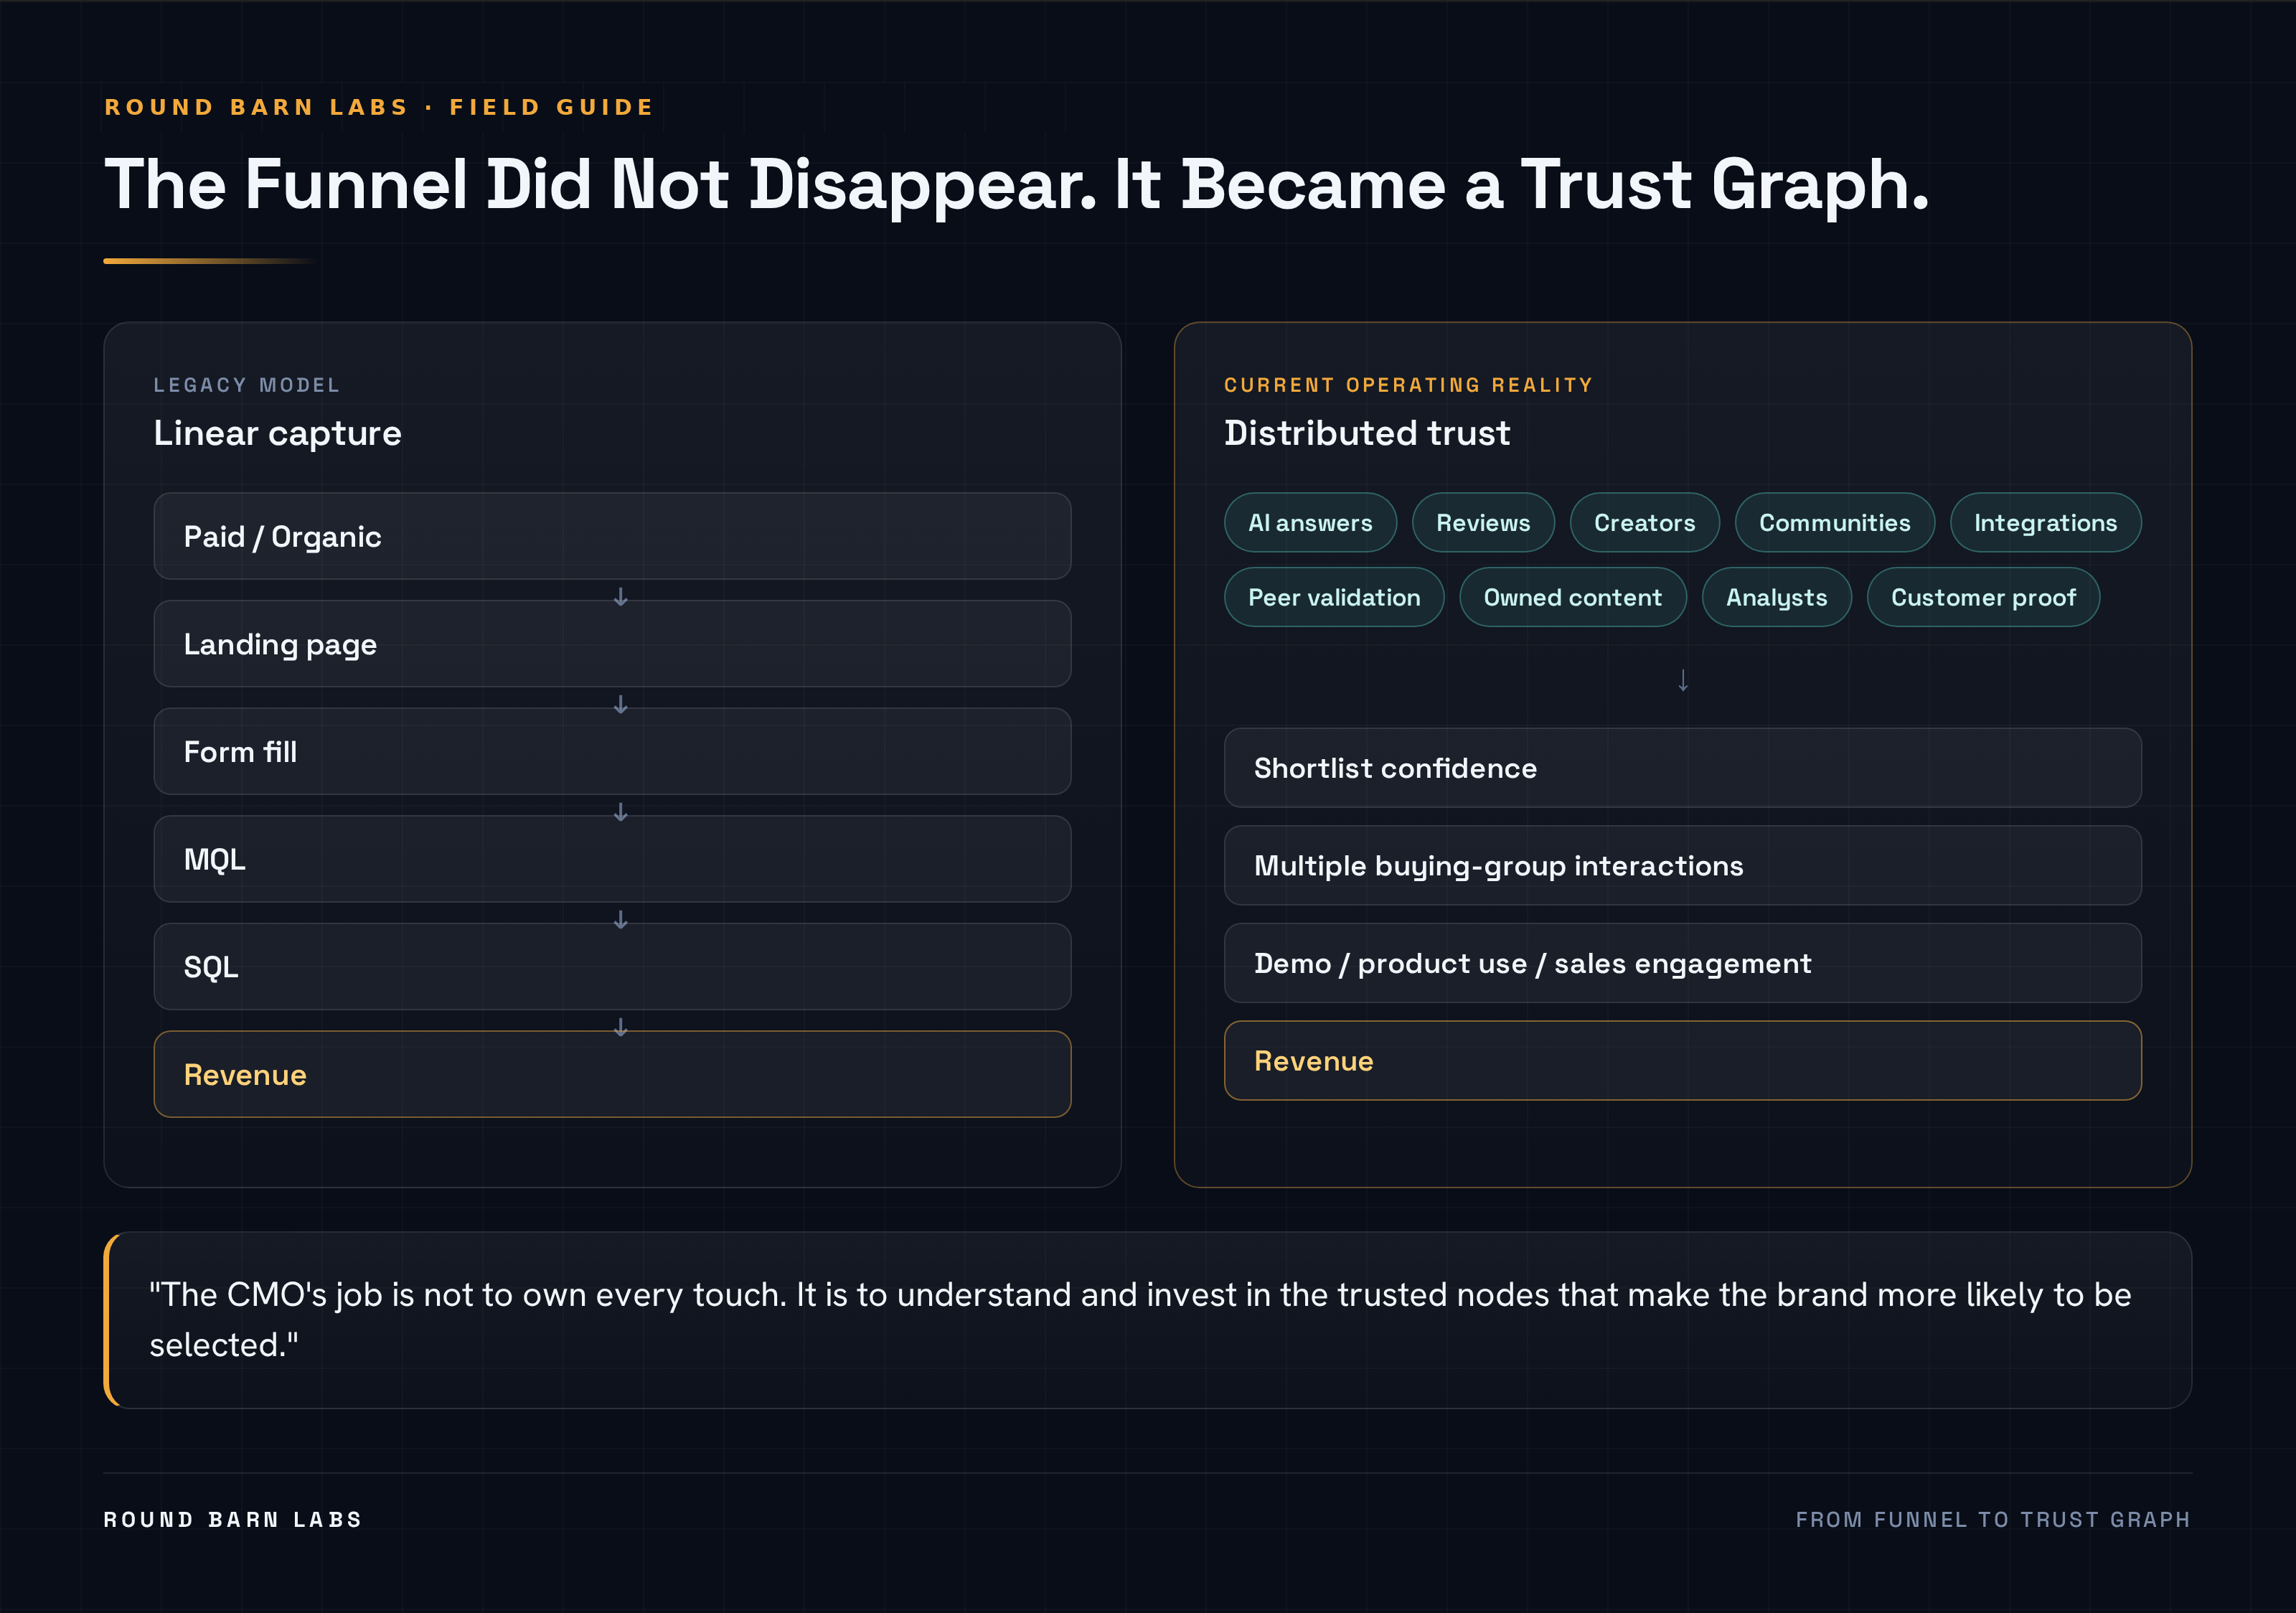The width and height of the screenshot is (2296, 1613).
Task: Click the Linear capture heading
Action: [277, 433]
